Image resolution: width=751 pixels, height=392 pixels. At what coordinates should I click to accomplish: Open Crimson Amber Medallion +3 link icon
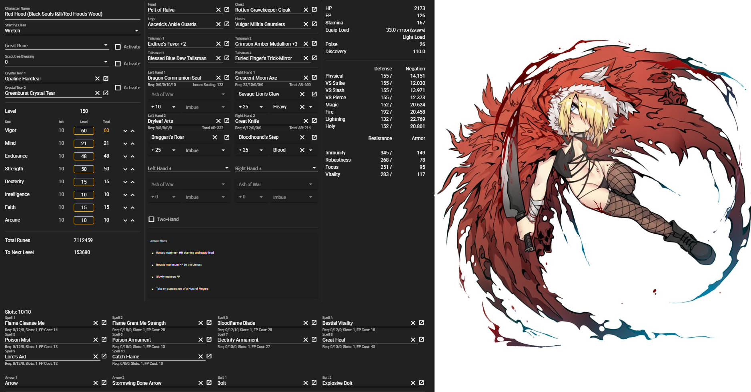click(314, 43)
